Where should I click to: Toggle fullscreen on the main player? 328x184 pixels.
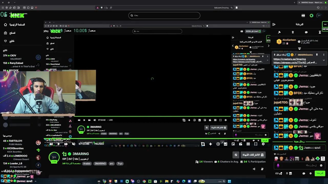pyautogui.click(x=256, y=144)
